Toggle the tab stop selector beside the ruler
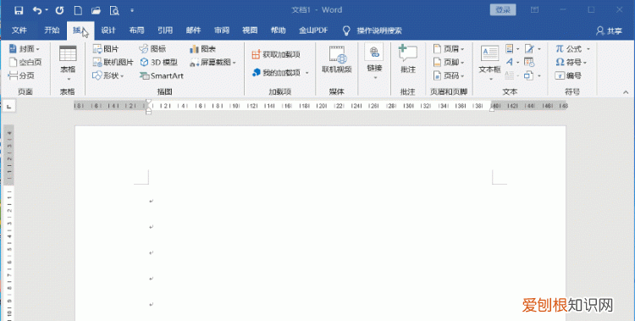Image resolution: width=635 pixels, height=321 pixels. coord(9,106)
